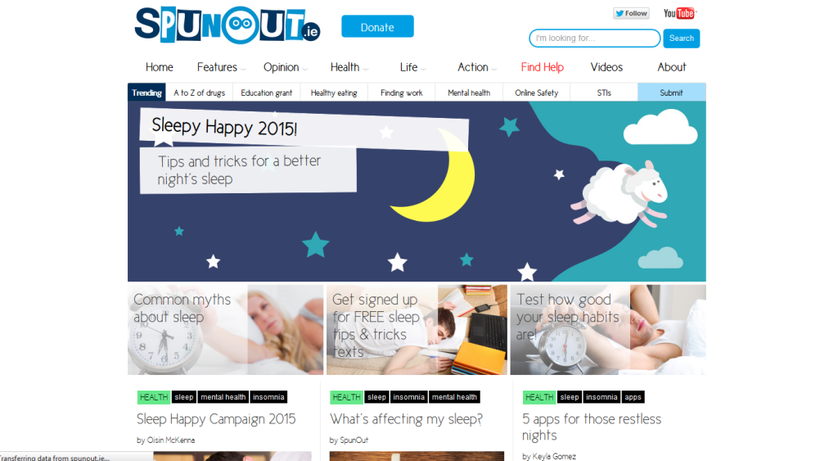838x461 pixels.
Task: Click the Search button
Action: coord(682,38)
